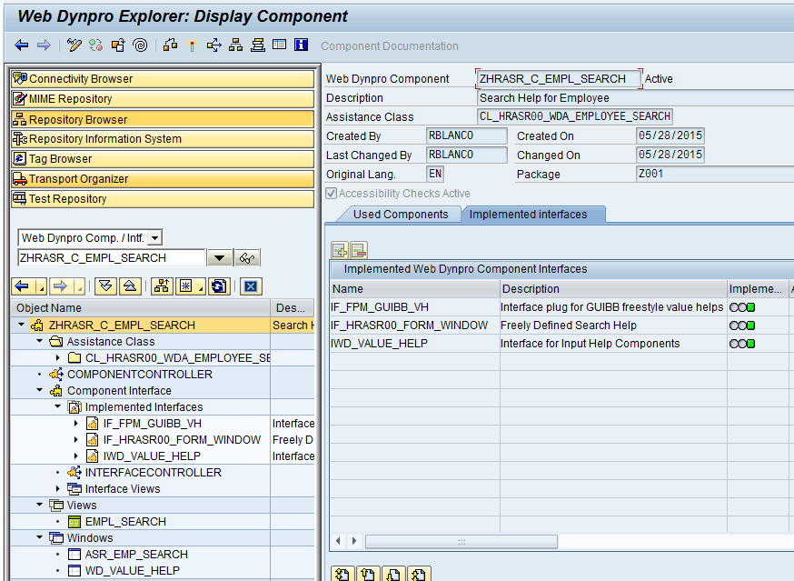Click the glasses Display icon beside object name
Viewport: 794px width, 581px height.
pyautogui.click(x=247, y=258)
